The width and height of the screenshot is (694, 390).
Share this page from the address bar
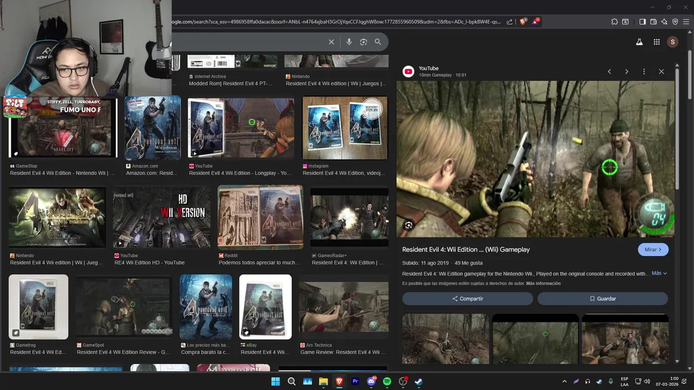(510, 22)
